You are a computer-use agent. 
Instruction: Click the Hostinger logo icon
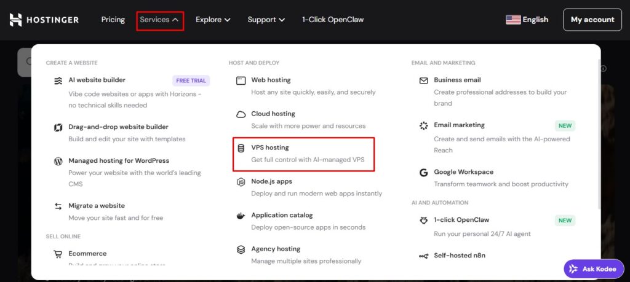pyautogui.click(x=15, y=20)
